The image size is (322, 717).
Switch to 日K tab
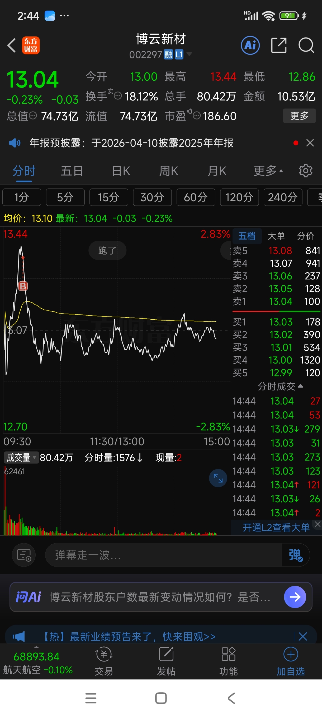(x=121, y=171)
